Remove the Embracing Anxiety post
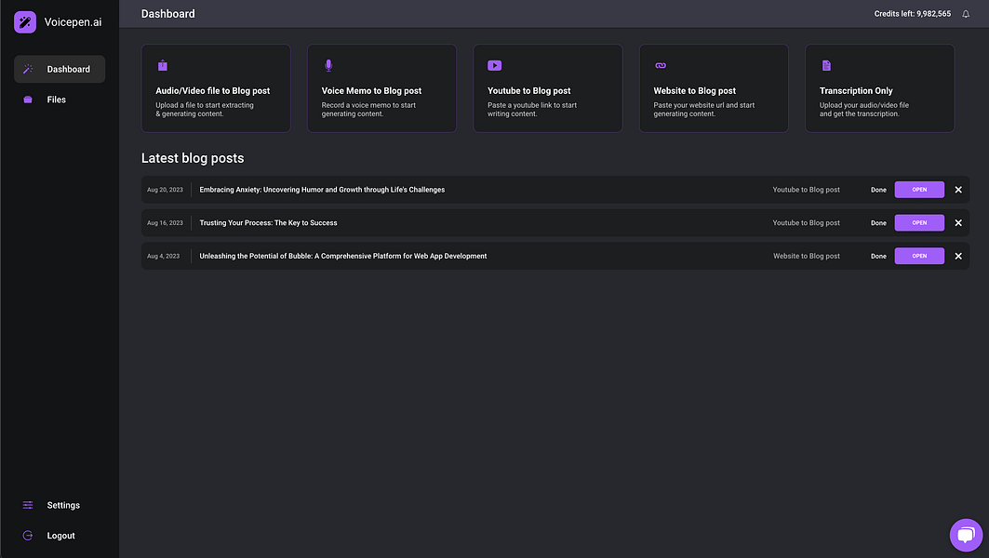 coord(958,190)
